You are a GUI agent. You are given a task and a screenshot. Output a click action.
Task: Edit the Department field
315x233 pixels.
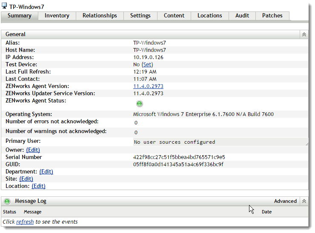click(x=46, y=172)
